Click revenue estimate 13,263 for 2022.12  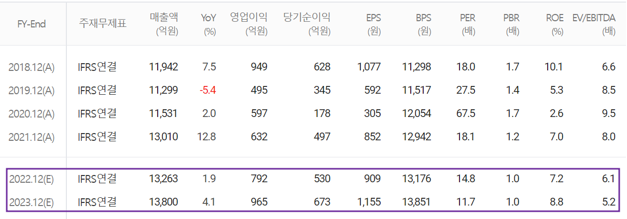(163, 179)
